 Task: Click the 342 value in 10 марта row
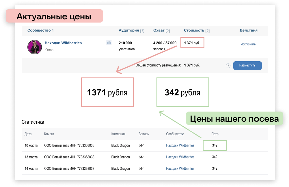[x=215, y=145]
